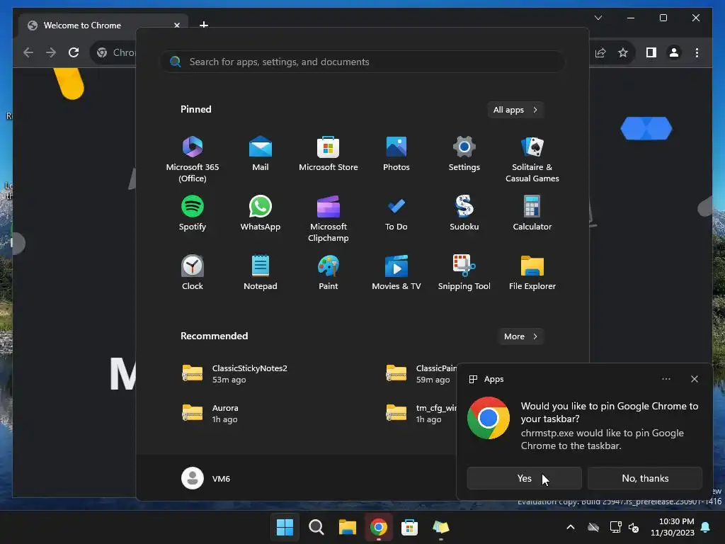Open Spotify from the Start menu
The image size is (725, 544).
pyautogui.click(x=193, y=212)
